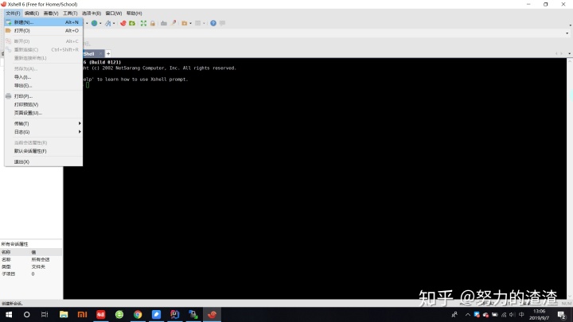Screen dimensions: 573x322
Task: Choose 新建(N) from the File menu
Action: (44, 22)
